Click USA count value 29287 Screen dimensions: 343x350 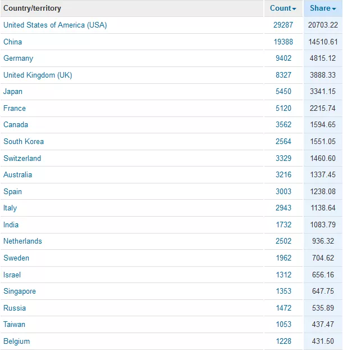[x=282, y=25]
